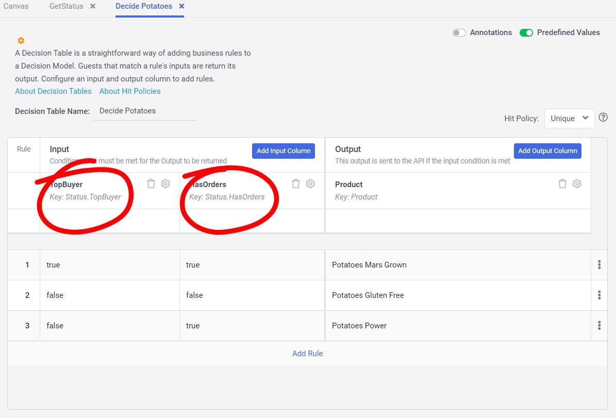Expand the Hit Policy dropdown
Image resolution: width=616 pixels, height=418 pixels.
pyautogui.click(x=569, y=118)
